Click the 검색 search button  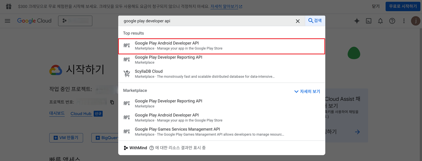tap(315, 21)
